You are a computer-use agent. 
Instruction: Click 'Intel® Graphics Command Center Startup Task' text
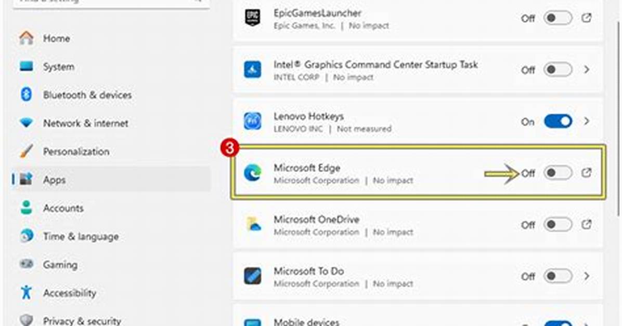click(375, 64)
